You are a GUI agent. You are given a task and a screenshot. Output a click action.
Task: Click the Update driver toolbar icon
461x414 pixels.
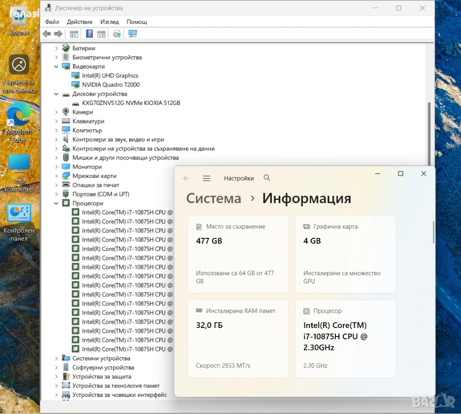117,34
